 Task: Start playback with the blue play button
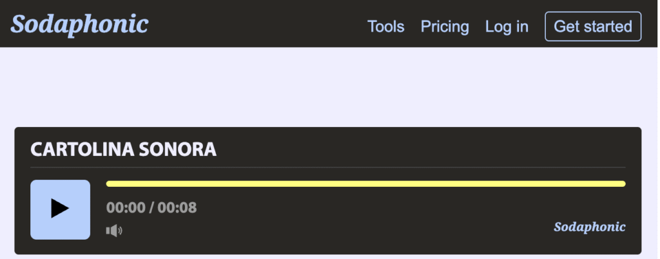[x=60, y=209]
